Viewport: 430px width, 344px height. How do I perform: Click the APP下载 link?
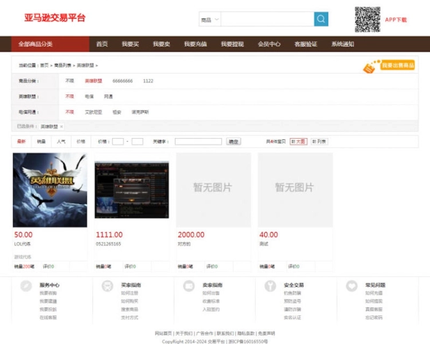click(x=396, y=19)
